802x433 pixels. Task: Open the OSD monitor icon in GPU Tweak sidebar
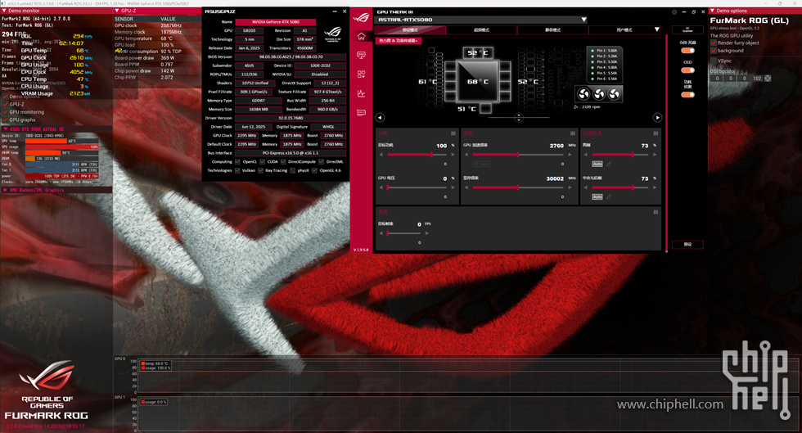361,56
